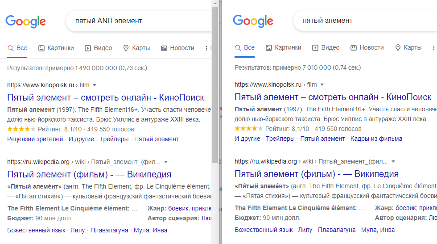Screen dimensions: 437x244
Task: Click 'Трейлеры' link in the right window
Action: [x=280, y=139]
